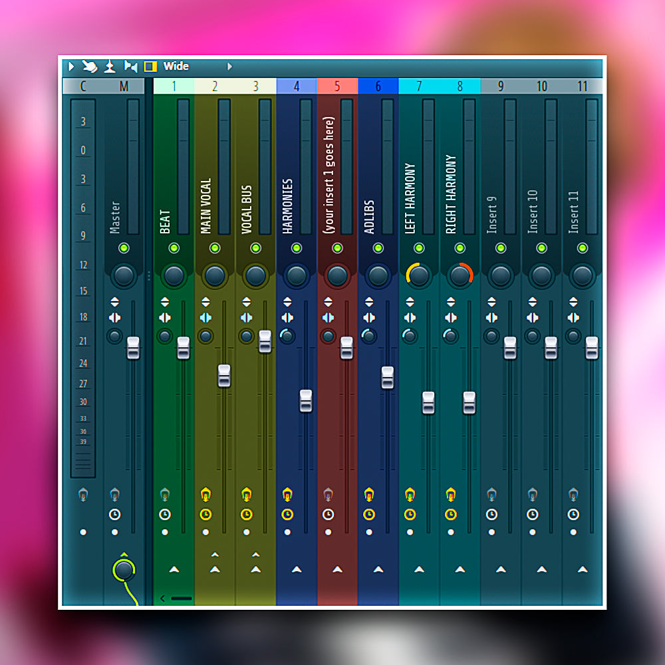Route HARMONIES using its bottom send arrow
This screenshot has width=665, height=665.
click(297, 569)
